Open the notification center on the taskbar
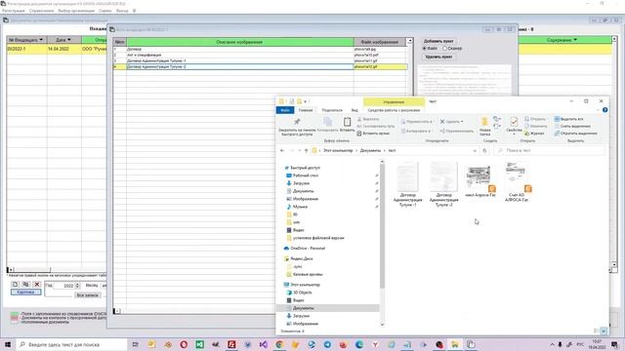Viewport: 625px width, 351px height. pyautogui.click(x=614, y=344)
